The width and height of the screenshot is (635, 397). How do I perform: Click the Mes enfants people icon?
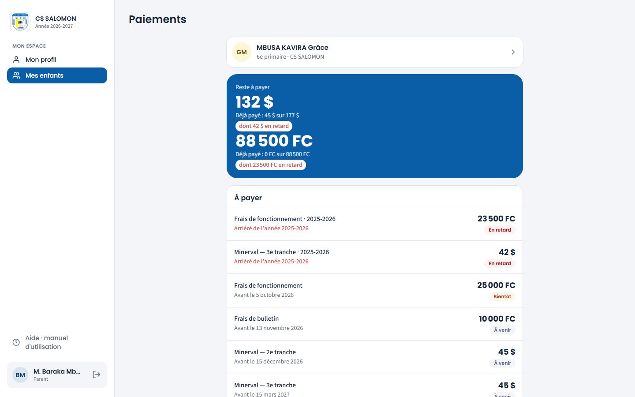(16, 75)
